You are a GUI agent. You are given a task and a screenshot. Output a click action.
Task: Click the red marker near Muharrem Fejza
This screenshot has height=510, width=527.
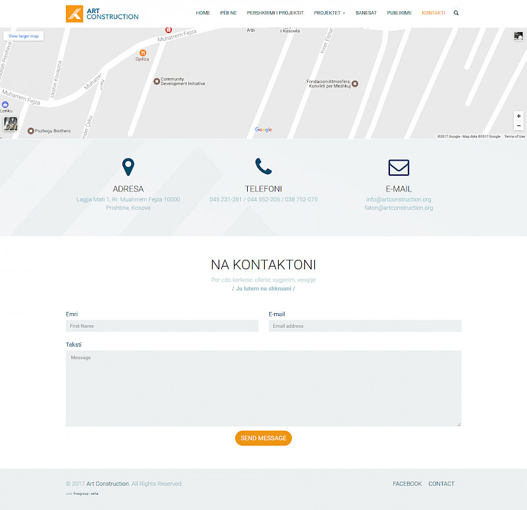tap(169, 30)
